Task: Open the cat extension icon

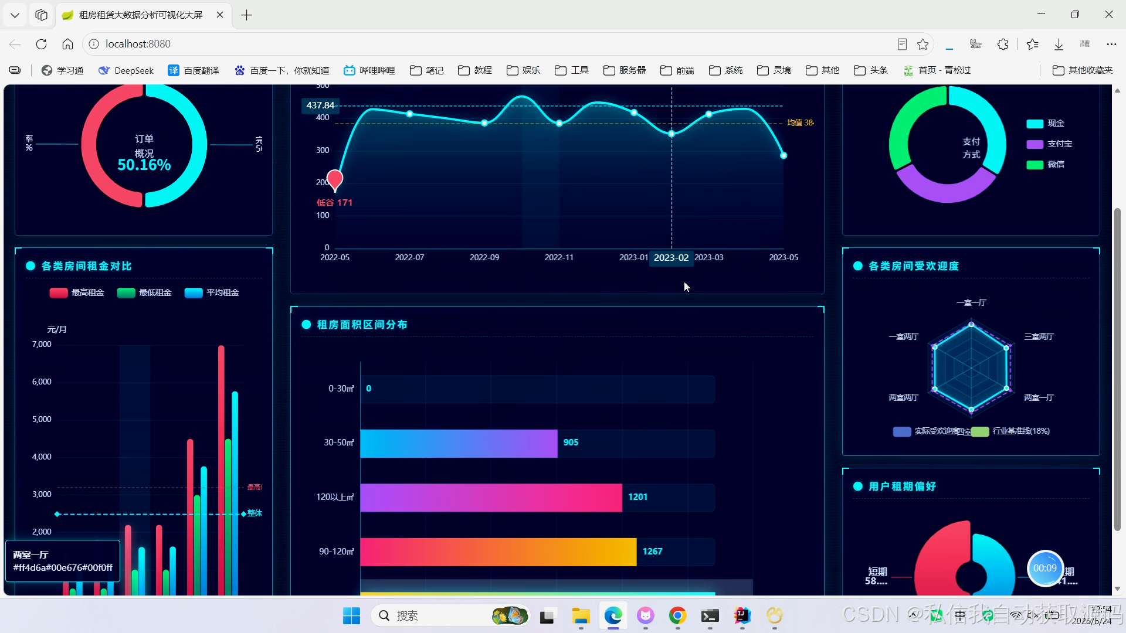Action: [x=976, y=44]
